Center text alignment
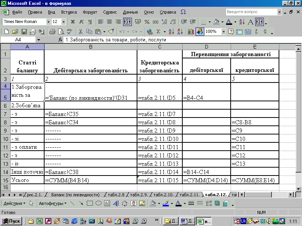 pos(109,22)
